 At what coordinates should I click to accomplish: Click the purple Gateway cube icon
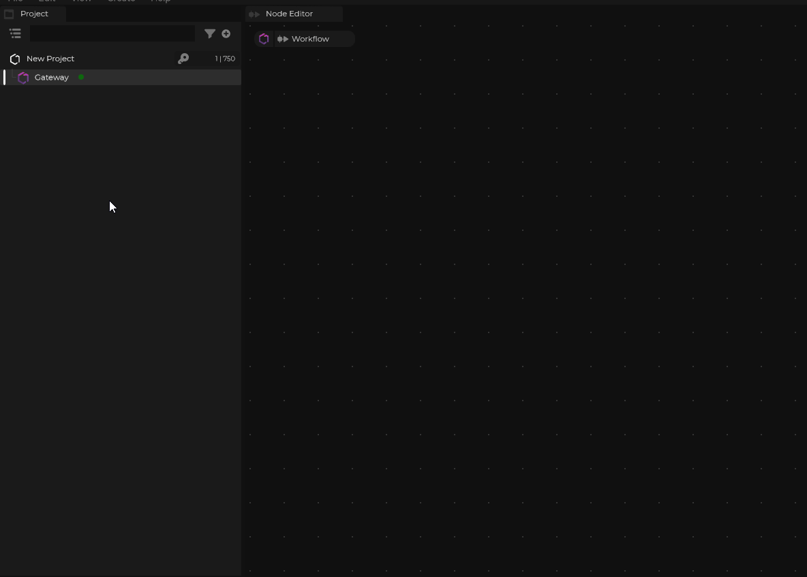click(23, 78)
